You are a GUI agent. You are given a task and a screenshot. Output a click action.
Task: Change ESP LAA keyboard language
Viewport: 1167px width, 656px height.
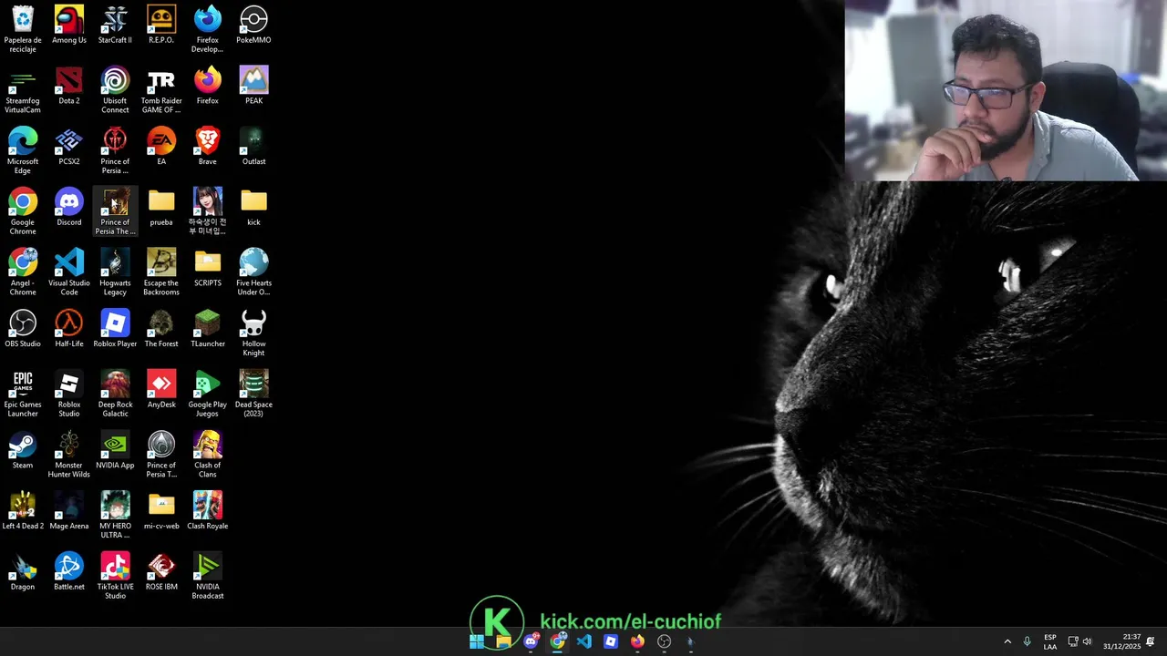pos(1050,641)
